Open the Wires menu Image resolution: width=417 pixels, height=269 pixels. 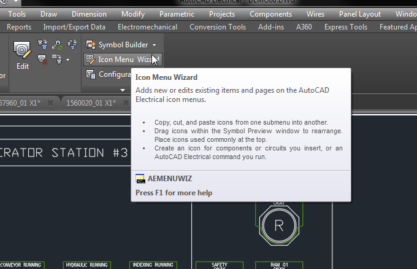[x=315, y=14]
